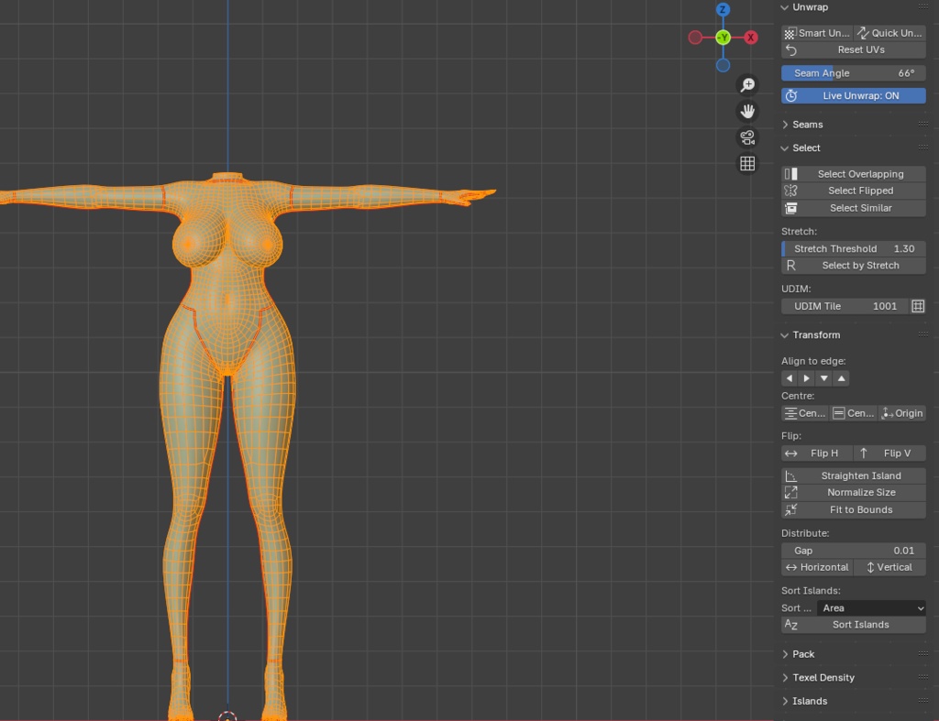The image size is (939, 721).
Task: Click the Reset UVs undo arrow icon
Action: click(791, 50)
